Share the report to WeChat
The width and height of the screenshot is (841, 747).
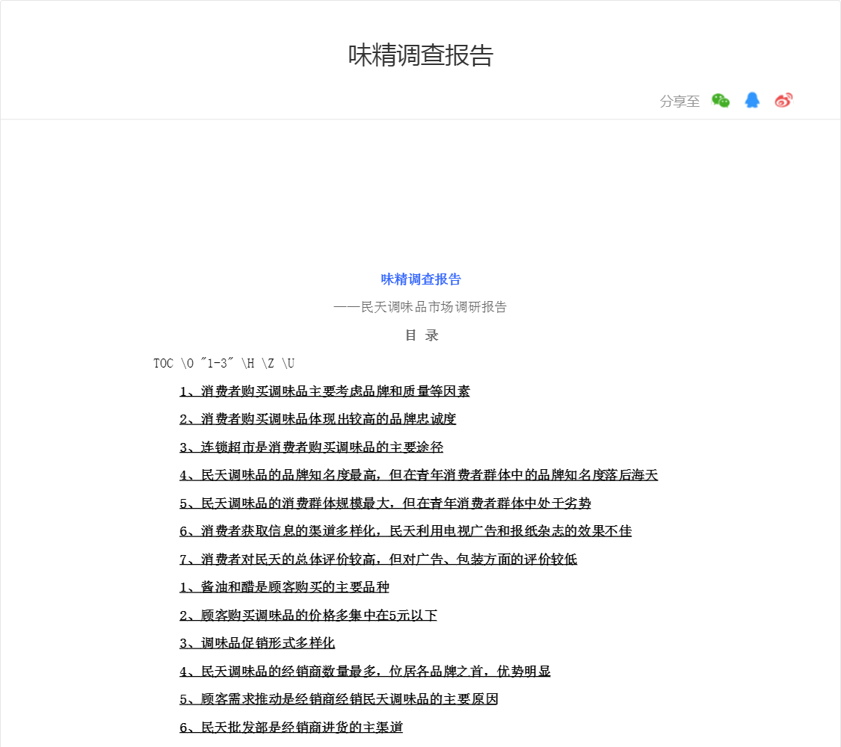(x=721, y=101)
